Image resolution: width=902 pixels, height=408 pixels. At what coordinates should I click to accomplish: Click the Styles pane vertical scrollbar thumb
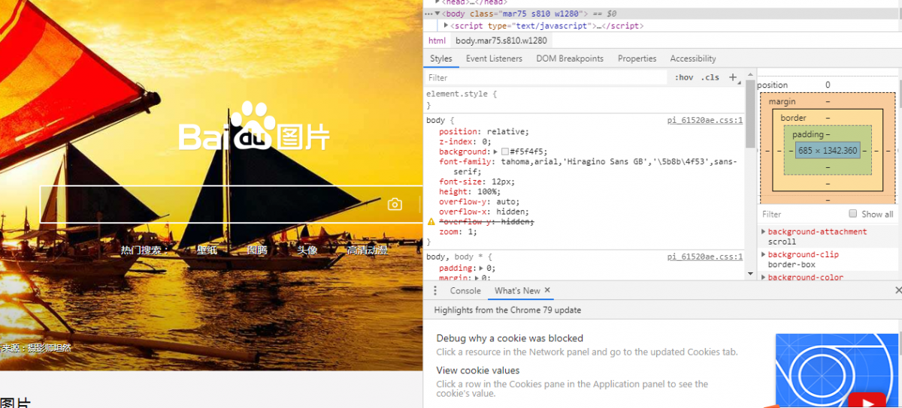pos(749,114)
